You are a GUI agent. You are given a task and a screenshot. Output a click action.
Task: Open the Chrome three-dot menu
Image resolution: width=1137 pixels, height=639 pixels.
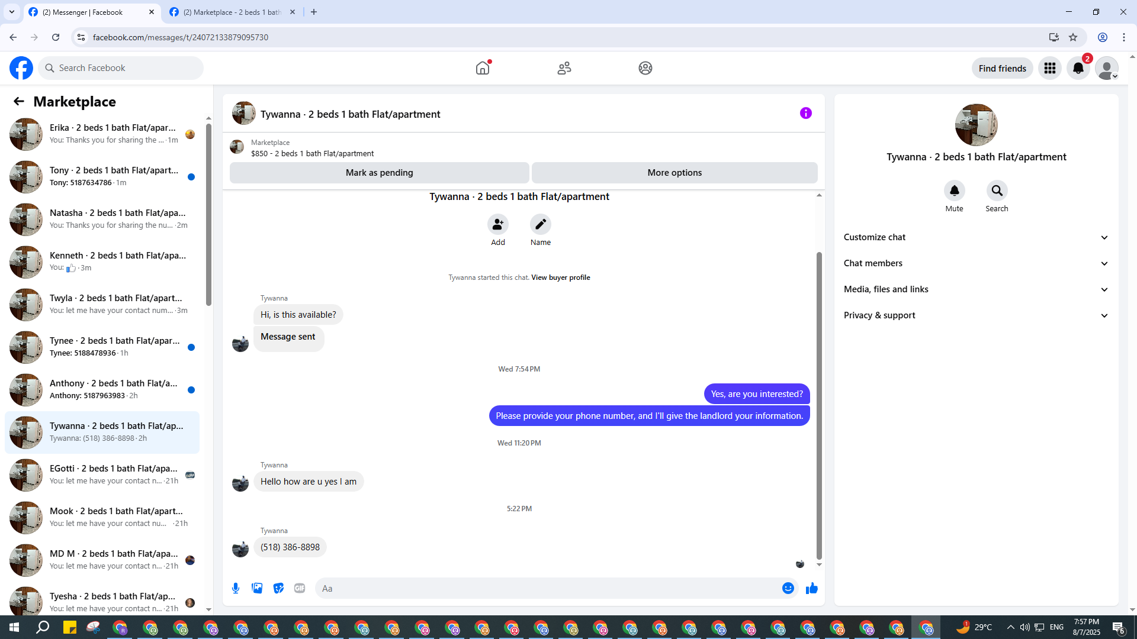coord(1124,37)
